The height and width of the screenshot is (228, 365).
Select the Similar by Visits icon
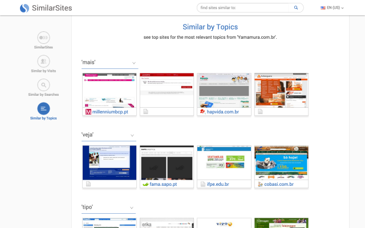[43, 62]
